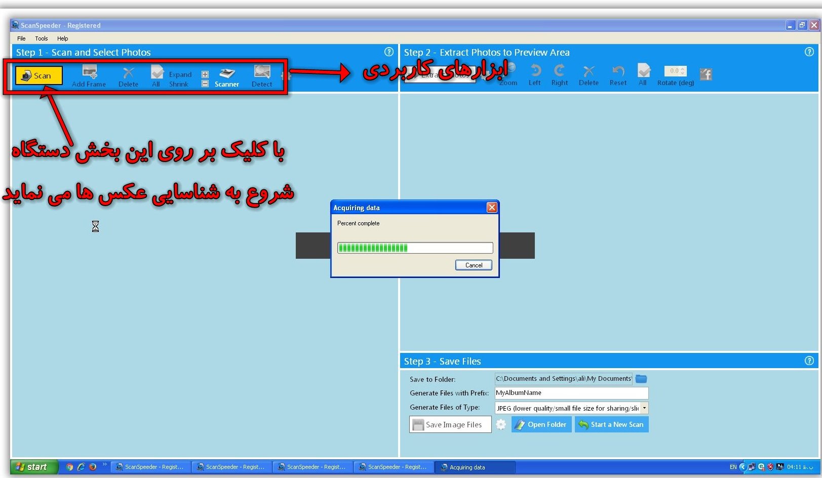Open the save settings gear icon
Screen dimensions: 822x478
[x=501, y=424]
